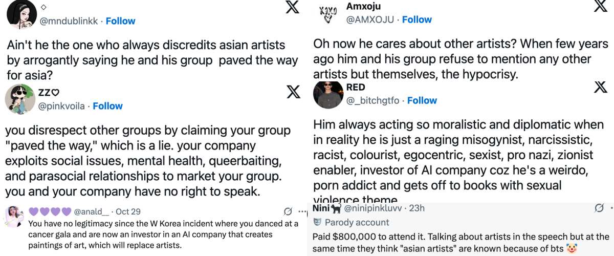614x256 pixels.
Task: Follow the @pinkvoila account
Action: [x=107, y=106]
